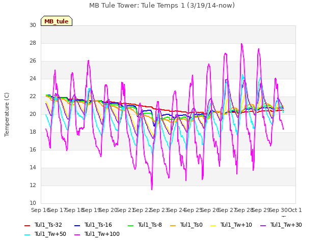Click the blue Tul1_Ts-16 legend swatch
The image size is (326, 244).
[77, 225]
